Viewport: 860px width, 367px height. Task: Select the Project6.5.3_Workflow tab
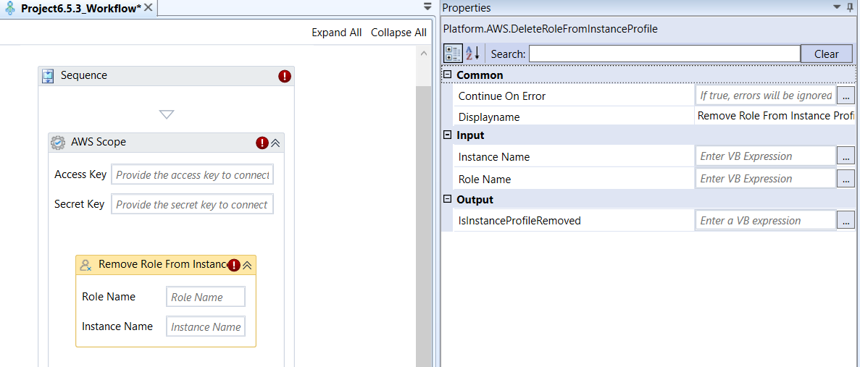pyautogui.click(x=80, y=8)
